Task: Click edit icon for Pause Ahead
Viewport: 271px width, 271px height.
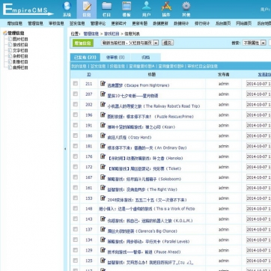Action: (x=103, y=250)
